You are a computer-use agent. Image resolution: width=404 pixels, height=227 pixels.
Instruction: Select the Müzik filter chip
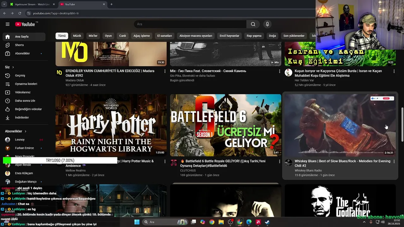point(77,36)
